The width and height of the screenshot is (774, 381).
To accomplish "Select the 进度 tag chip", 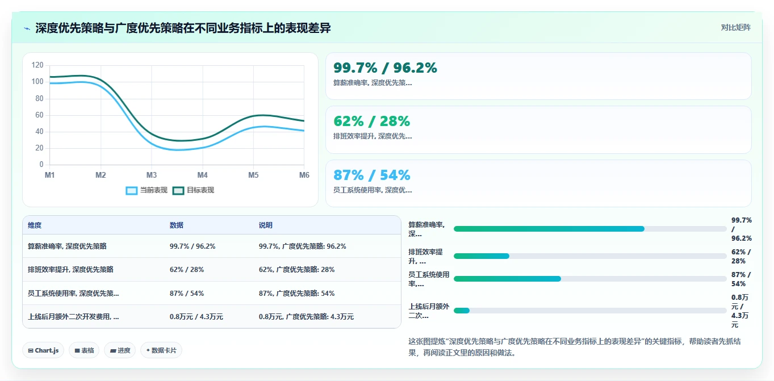I will (120, 350).
